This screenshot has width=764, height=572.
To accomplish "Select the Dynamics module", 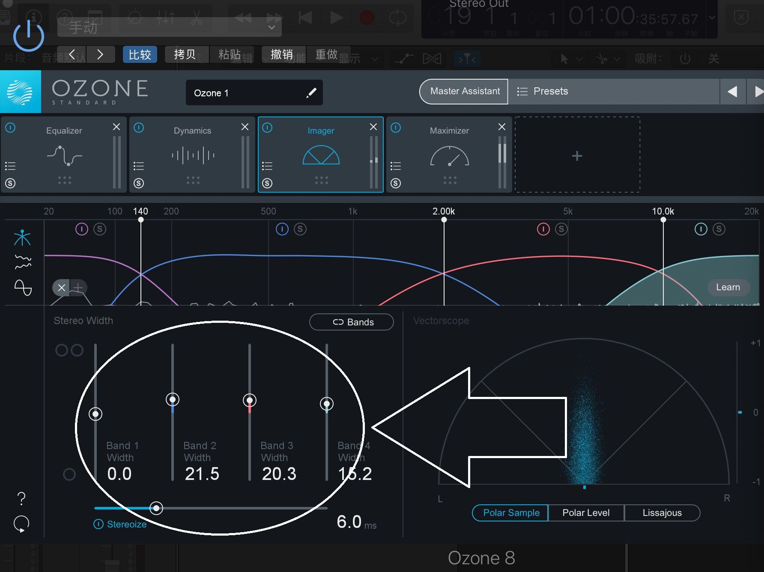I will pos(193,155).
